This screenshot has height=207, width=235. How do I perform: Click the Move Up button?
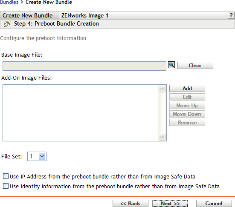coord(187,106)
